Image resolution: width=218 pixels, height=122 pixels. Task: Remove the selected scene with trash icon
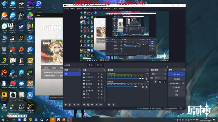[70, 105]
